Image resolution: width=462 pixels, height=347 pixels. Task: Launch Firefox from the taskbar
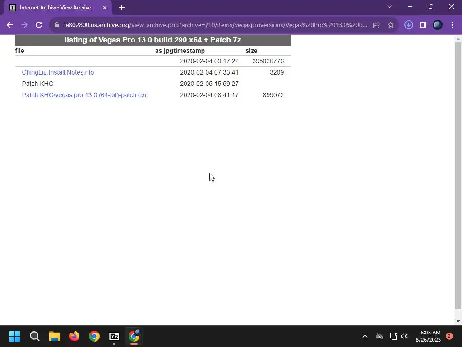click(x=74, y=336)
